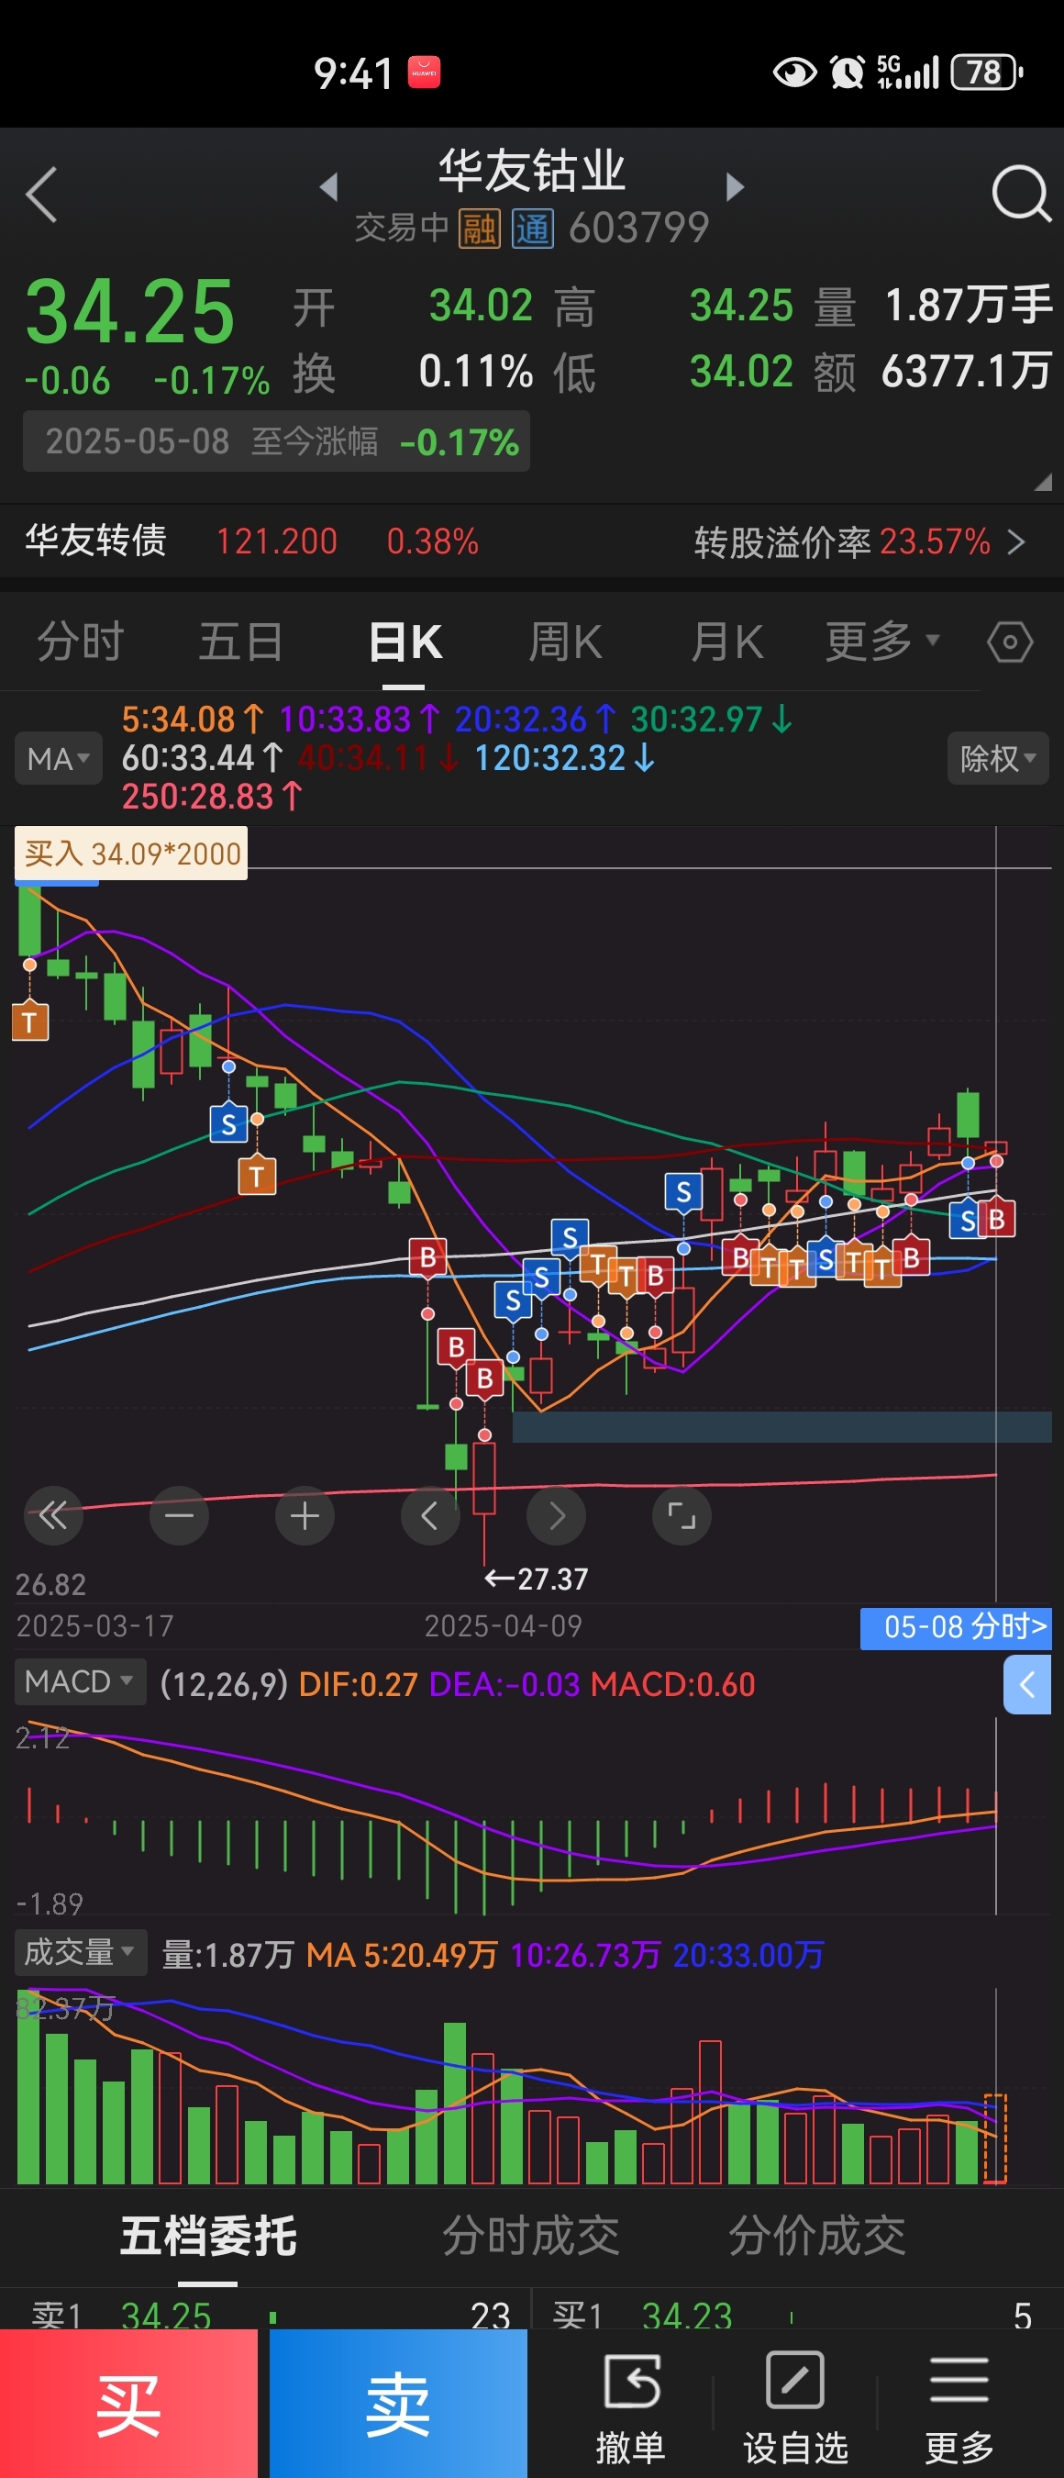The height and width of the screenshot is (2478, 1064).
Task: Open the 融 margin trading badge
Action: pos(479,229)
